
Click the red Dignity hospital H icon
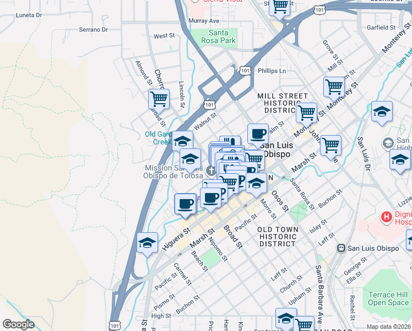(x=387, y=217)
